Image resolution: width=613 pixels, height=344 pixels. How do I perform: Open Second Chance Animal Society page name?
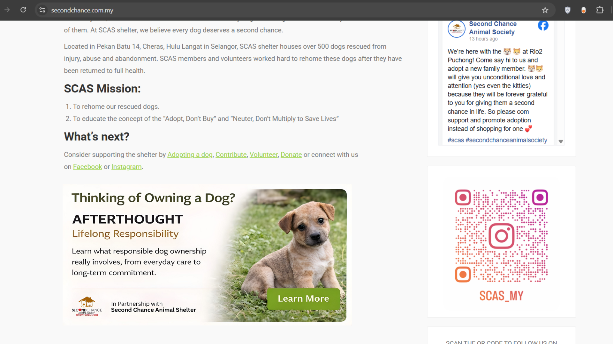click(x=493, y=28)
